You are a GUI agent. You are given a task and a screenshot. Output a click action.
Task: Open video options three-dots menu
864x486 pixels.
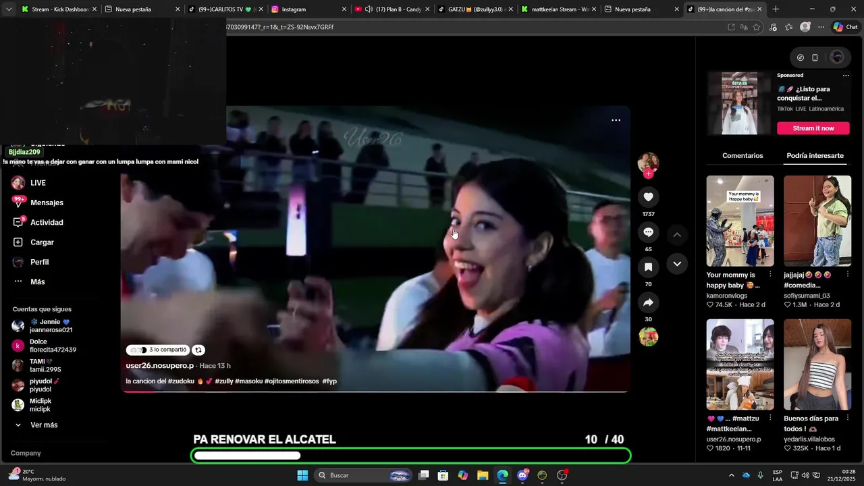pos(616,120)
